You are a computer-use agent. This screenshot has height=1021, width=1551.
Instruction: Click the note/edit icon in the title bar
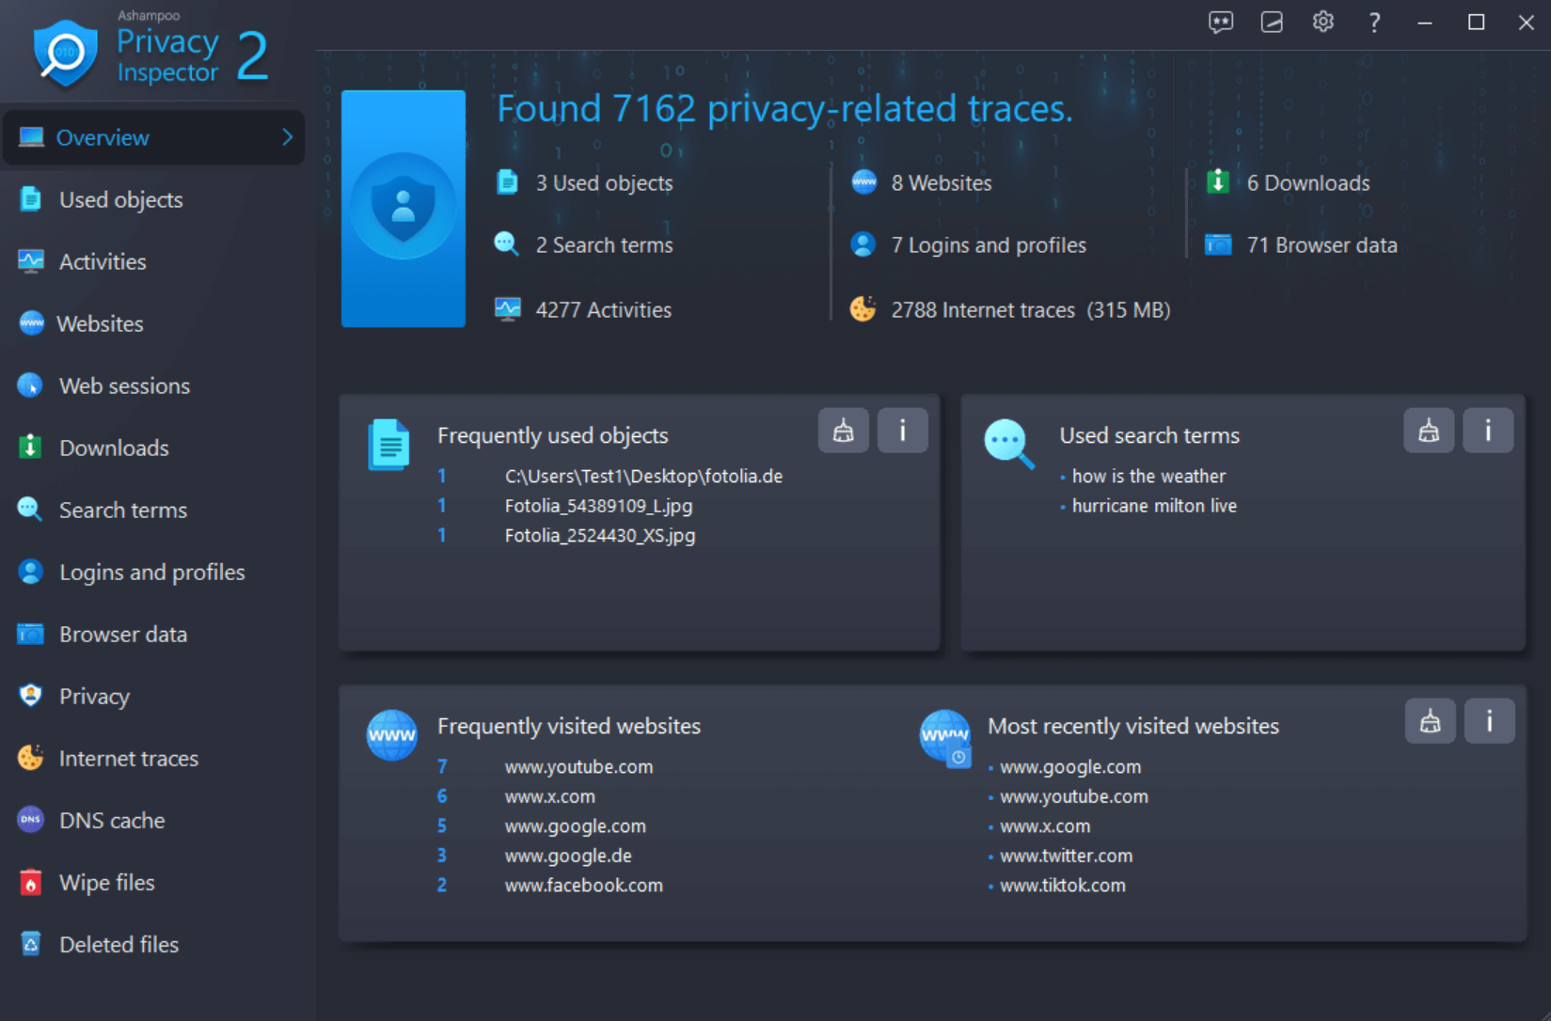pos(1272,22)
